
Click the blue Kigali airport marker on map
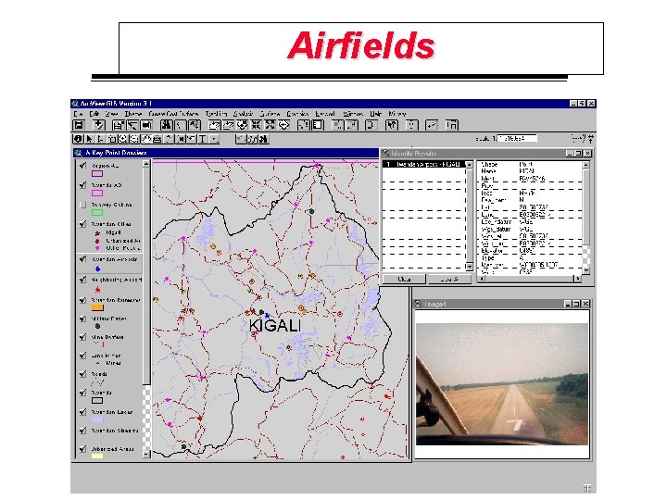pos(267,316)
